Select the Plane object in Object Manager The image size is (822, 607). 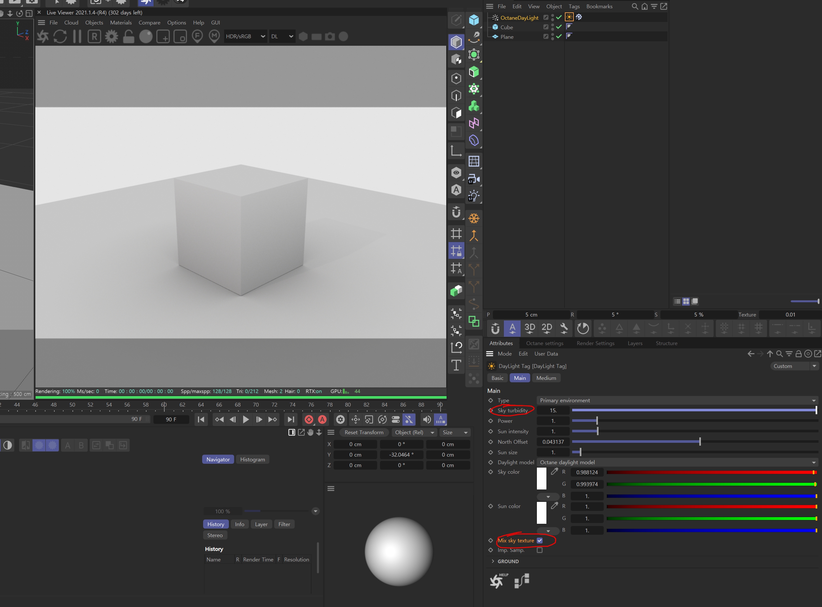[507, 37]
